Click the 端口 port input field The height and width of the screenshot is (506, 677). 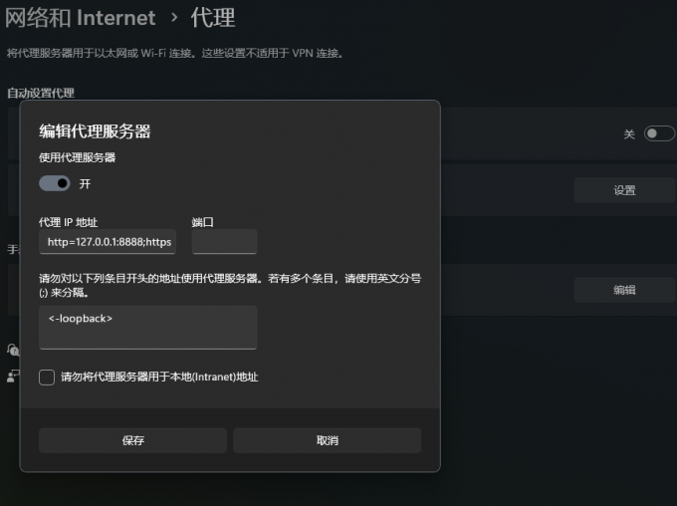(x=225, y=242)
